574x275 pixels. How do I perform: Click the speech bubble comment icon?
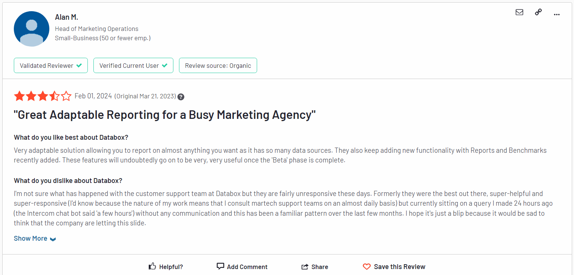coord(220,266)
